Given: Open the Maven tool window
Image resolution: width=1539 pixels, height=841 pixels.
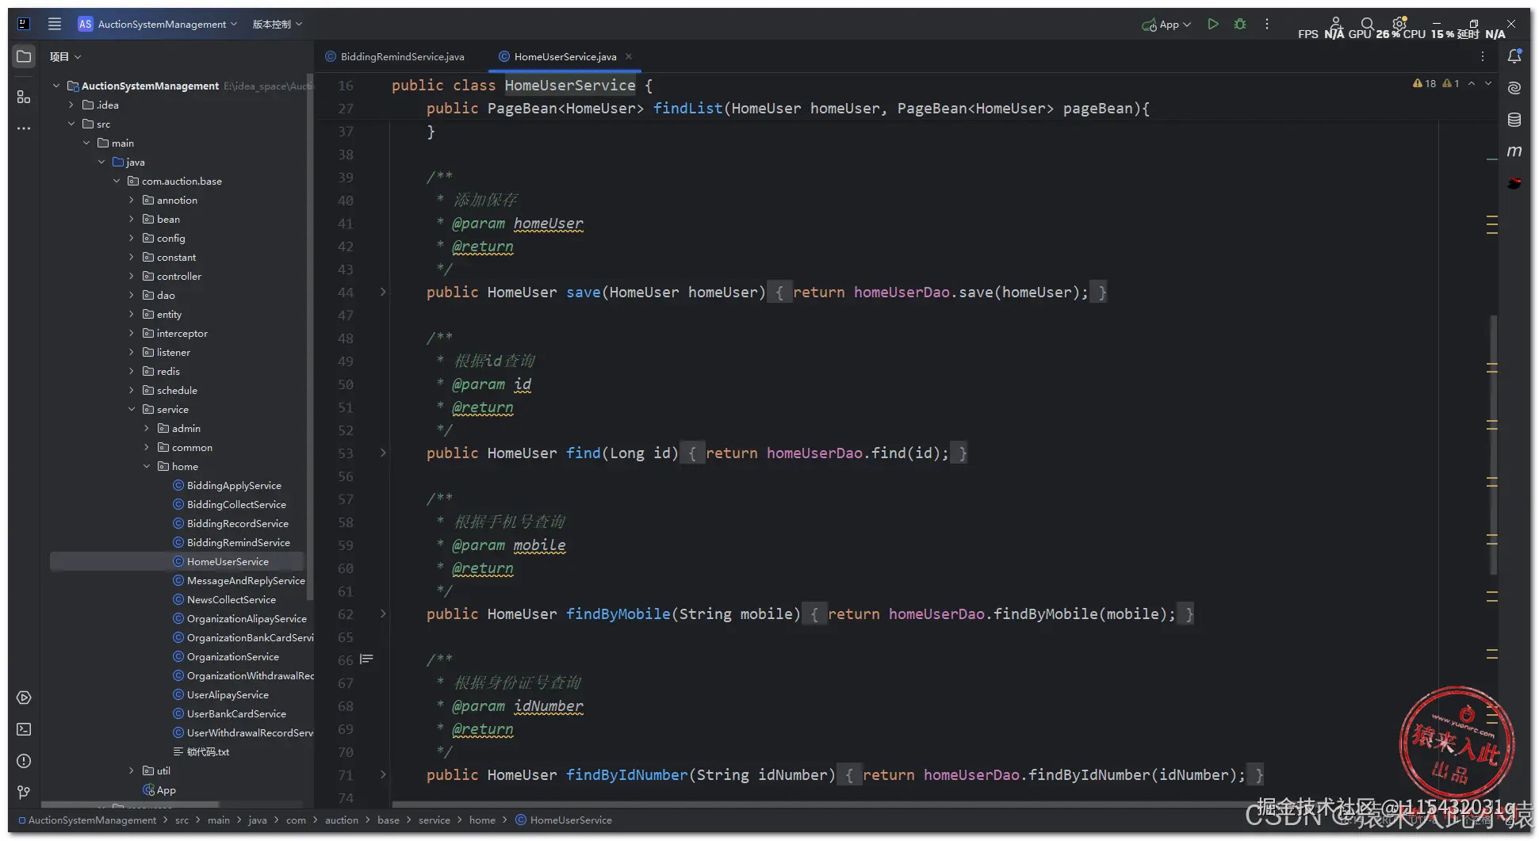Looking at the screenshot, I should click(1514, 151).
